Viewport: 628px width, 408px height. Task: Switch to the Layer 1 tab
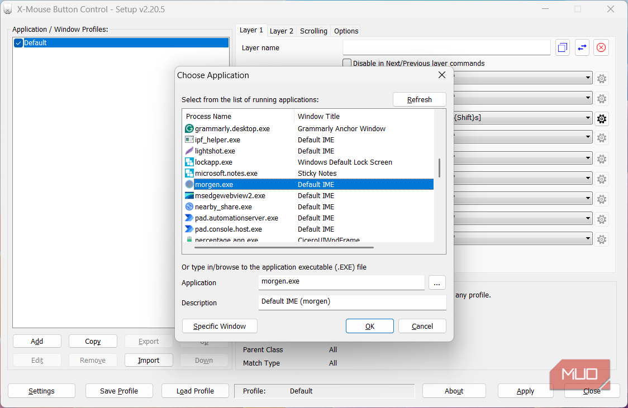point(251,30)
